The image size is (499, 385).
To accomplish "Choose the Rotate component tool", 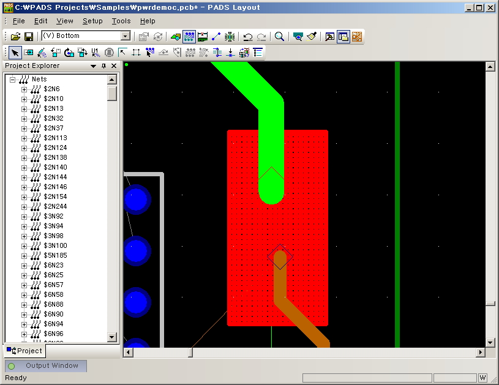I will 55,53.
